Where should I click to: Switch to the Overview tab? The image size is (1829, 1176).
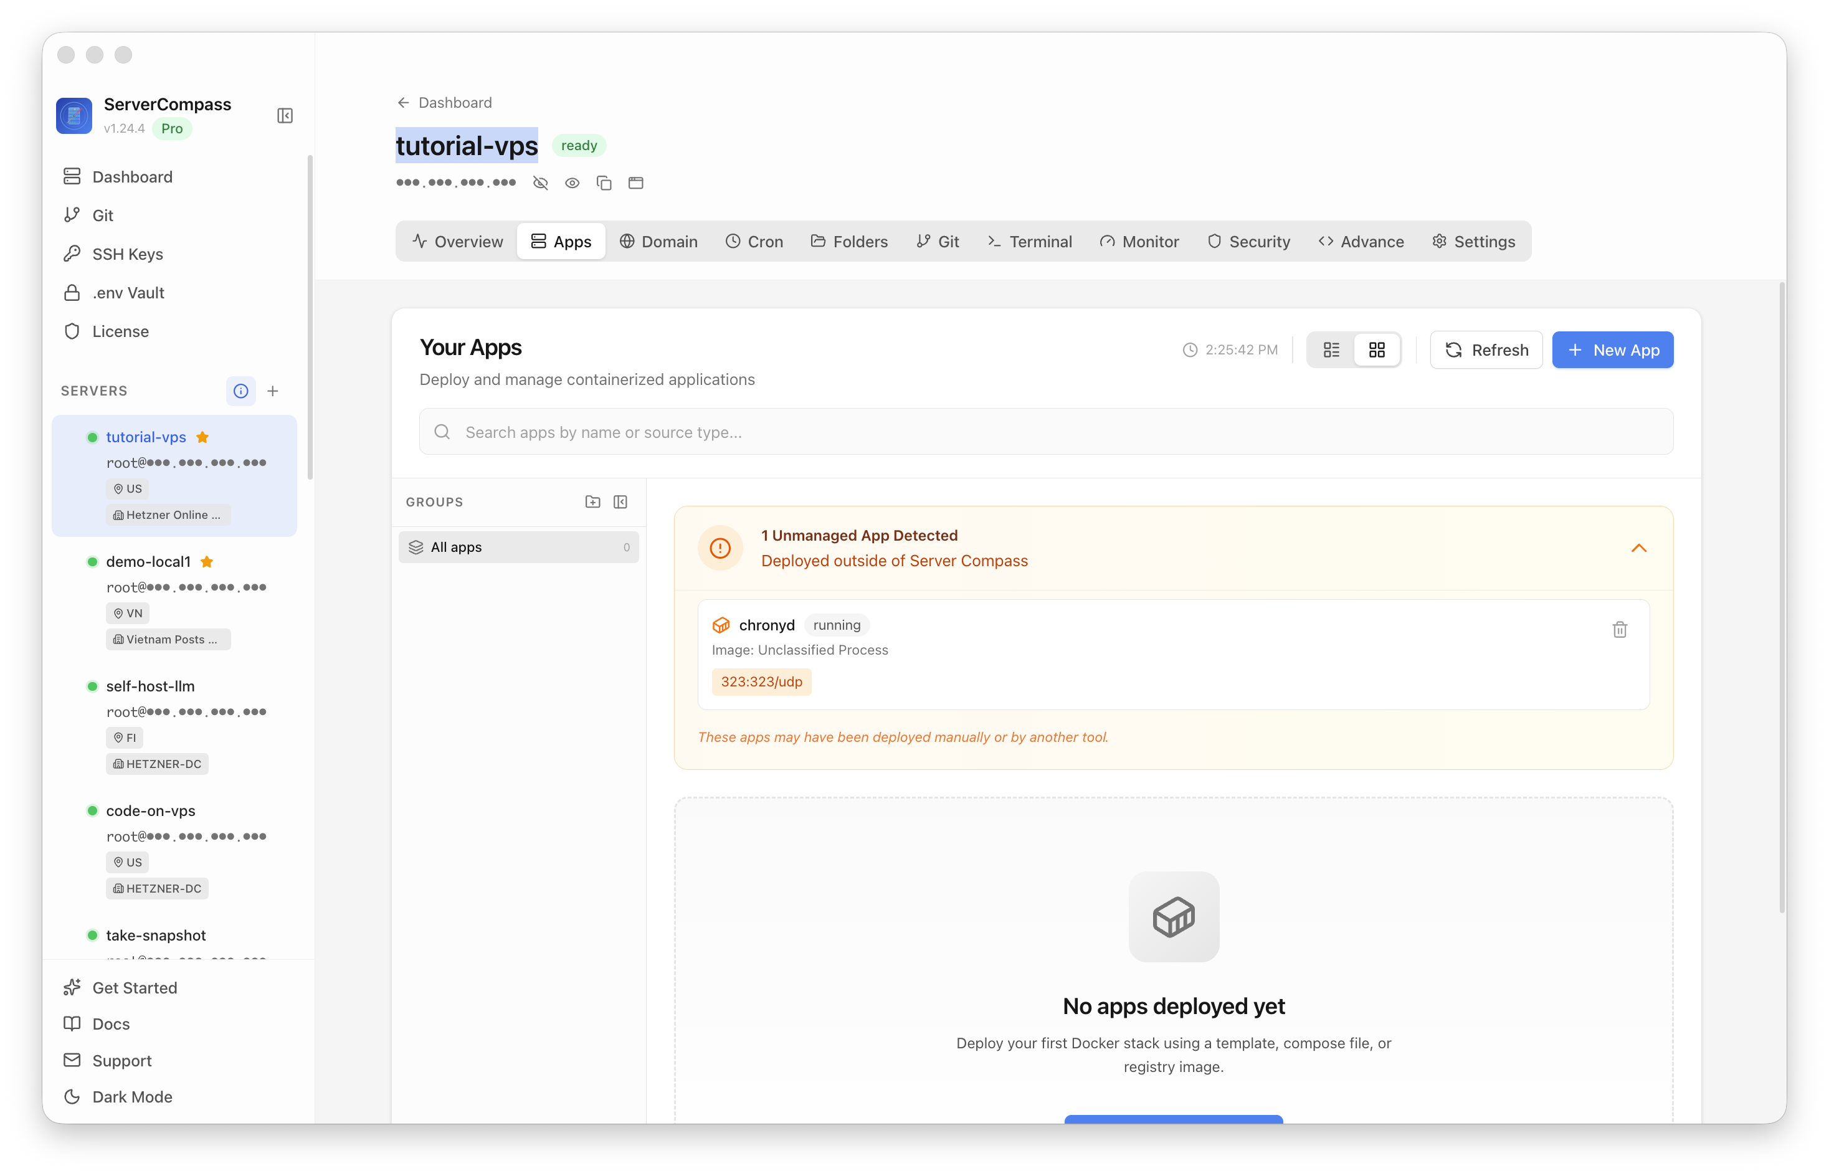(457, 241)
